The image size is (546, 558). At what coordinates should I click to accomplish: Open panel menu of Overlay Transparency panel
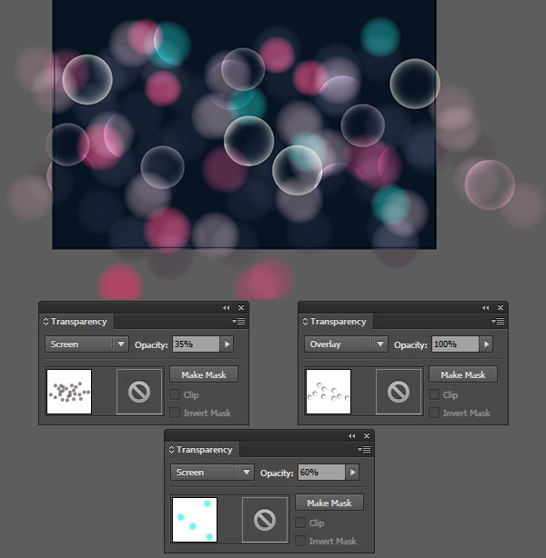(x=499, y=322)
